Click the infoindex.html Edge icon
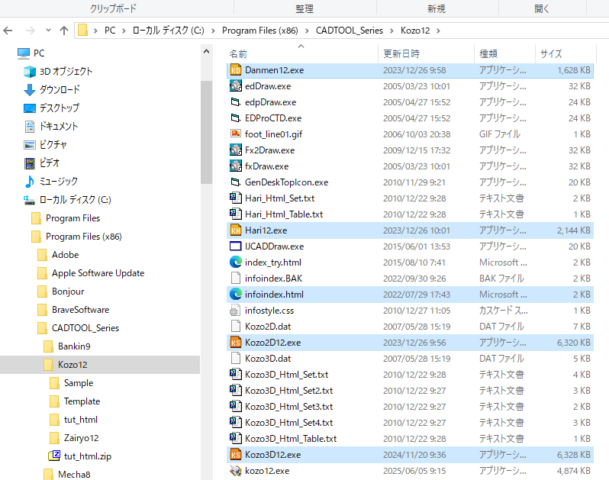This screenshot has width=609, height=480. tap(235, 295)
